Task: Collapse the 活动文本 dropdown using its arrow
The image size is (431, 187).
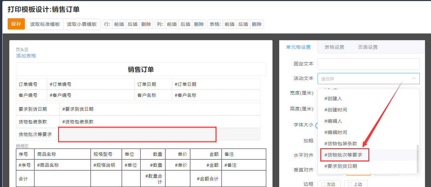Action: click(414, 79)
